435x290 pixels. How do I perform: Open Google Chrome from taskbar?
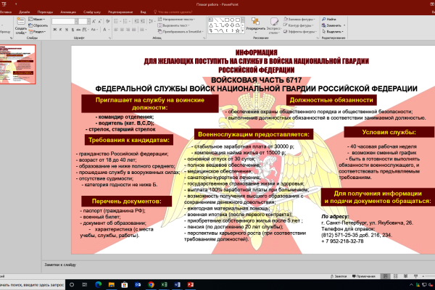tap(151, 284)
